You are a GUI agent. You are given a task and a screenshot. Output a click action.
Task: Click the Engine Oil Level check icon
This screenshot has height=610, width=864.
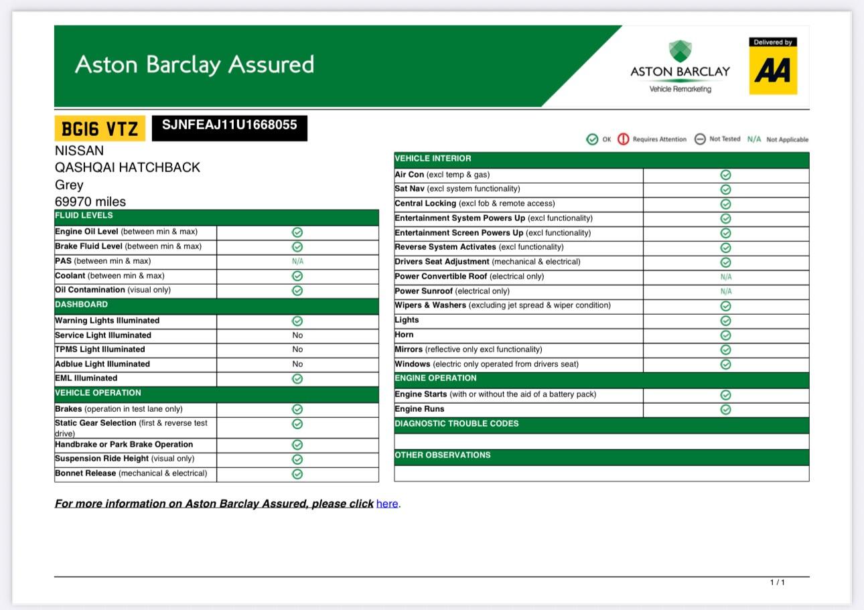297,232
